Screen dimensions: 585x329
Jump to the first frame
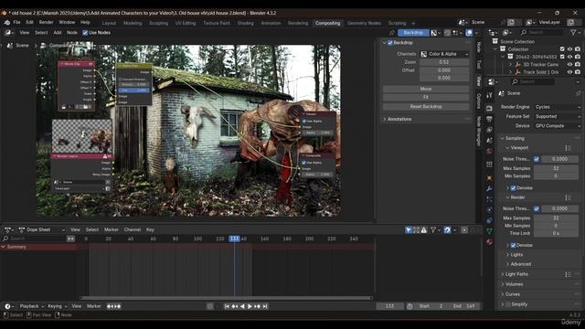[x=227, y=306]
